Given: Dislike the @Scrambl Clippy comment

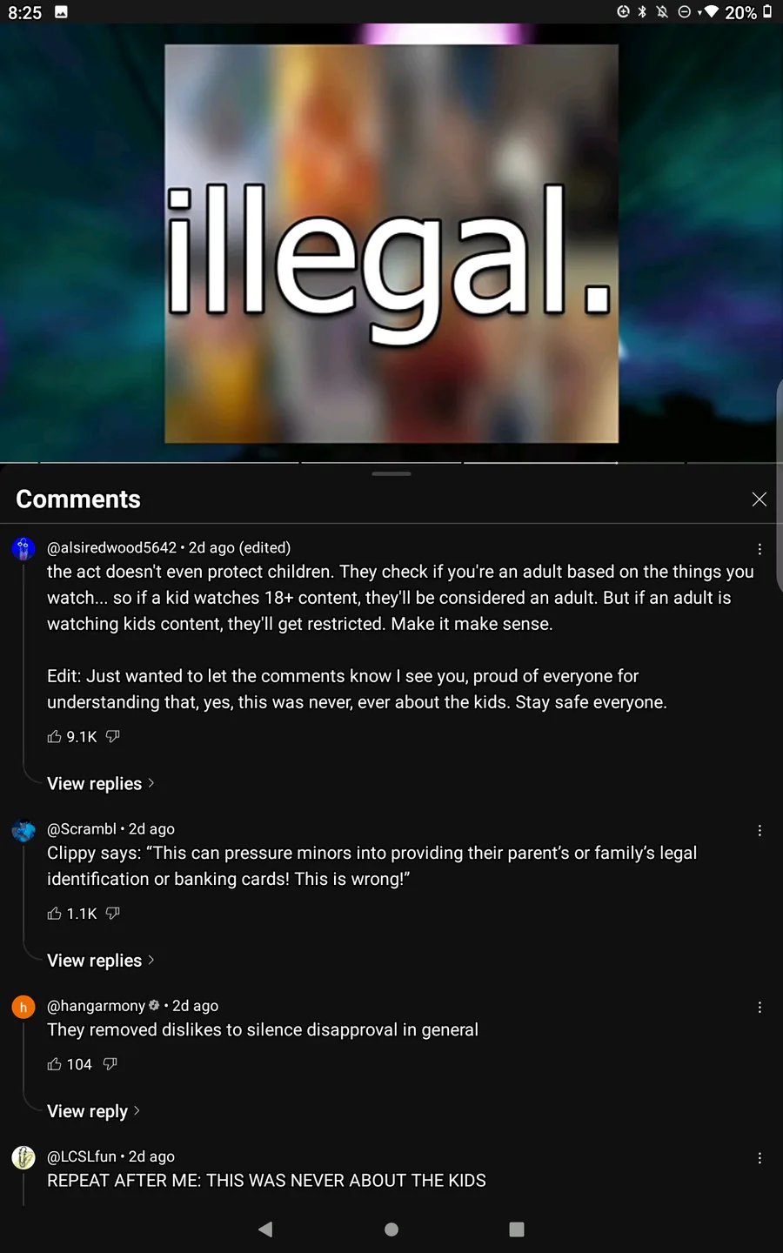Looking at the screenshot, I should point(112,913).
